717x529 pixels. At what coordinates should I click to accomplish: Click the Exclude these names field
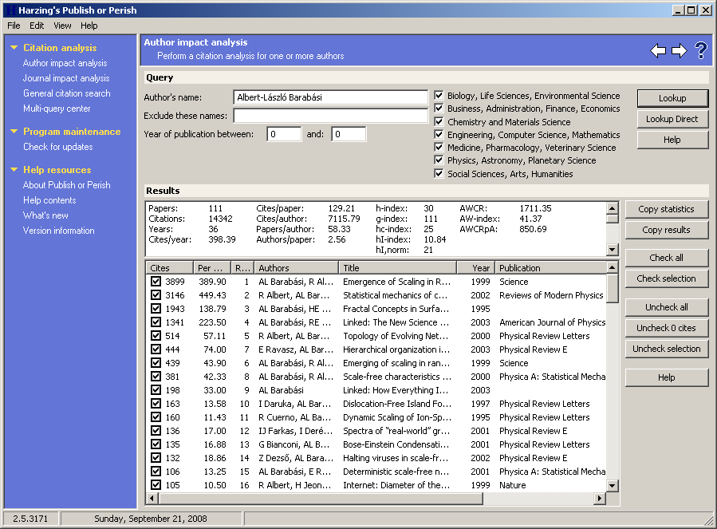coord(331,116)
